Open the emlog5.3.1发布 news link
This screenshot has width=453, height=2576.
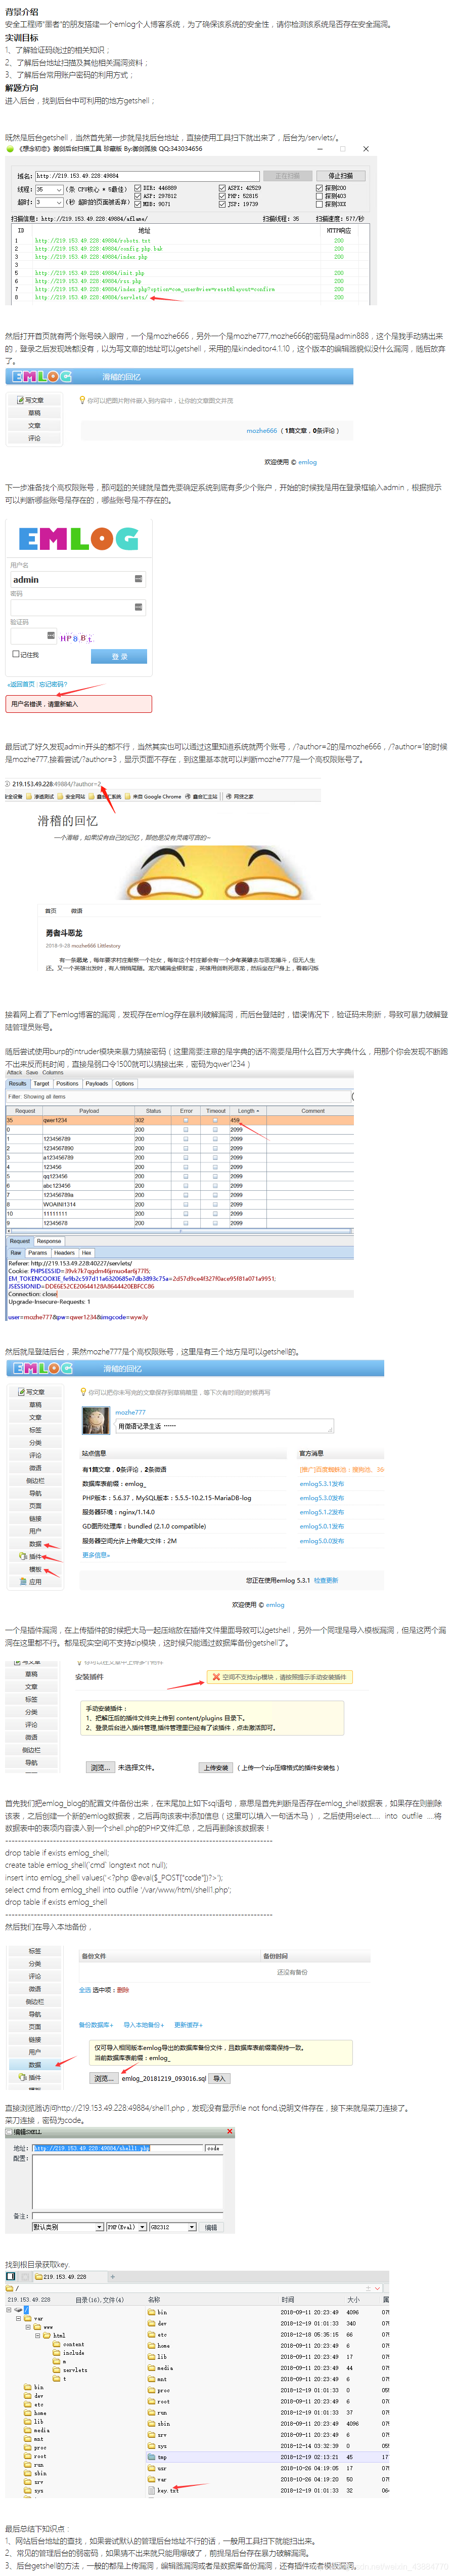pos(321,1484)
